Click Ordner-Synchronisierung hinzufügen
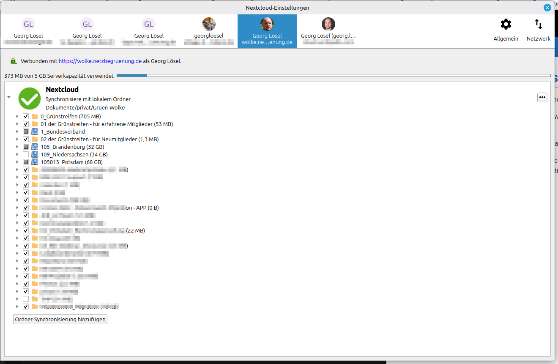Image resolution: width=558 pixels, height=364 pixels. click(60, 319)
